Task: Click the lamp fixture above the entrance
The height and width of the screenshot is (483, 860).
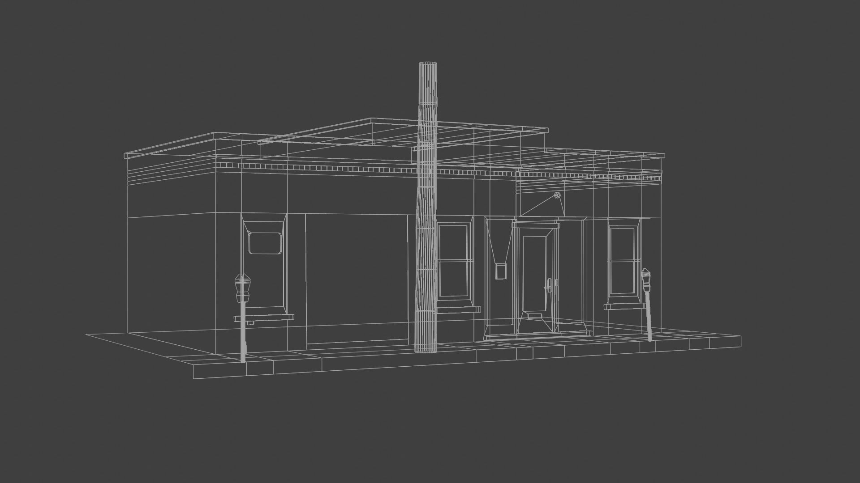Action: click(x=558, y=195)
